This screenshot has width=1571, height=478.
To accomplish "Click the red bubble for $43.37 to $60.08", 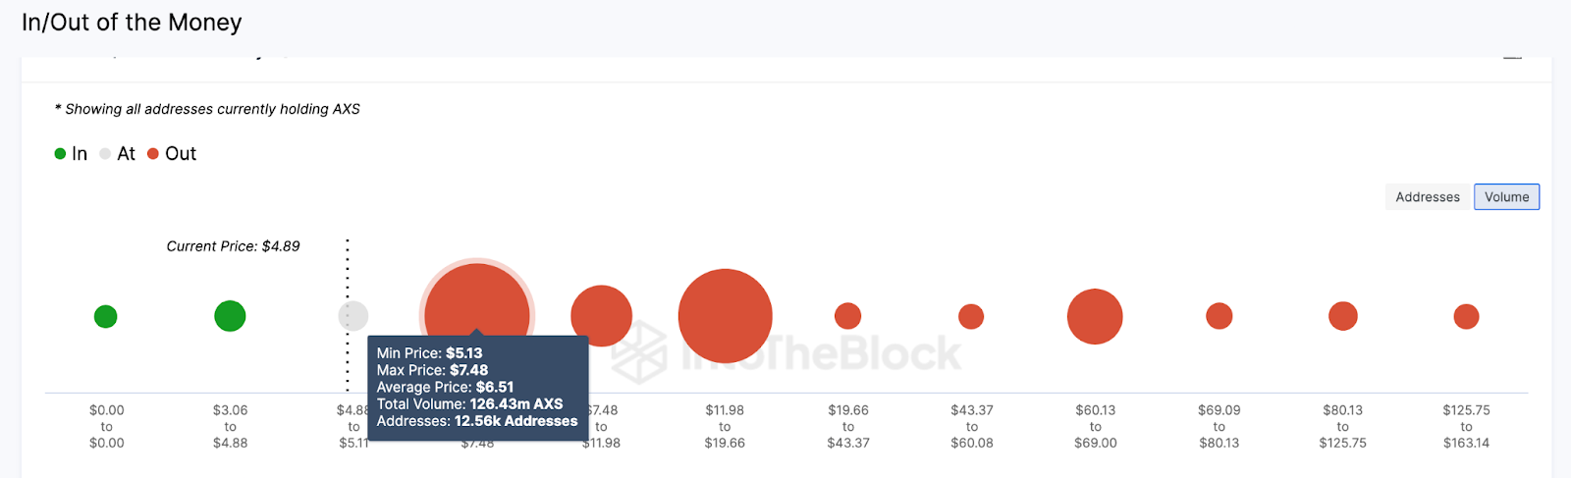I will click(971, 316).
